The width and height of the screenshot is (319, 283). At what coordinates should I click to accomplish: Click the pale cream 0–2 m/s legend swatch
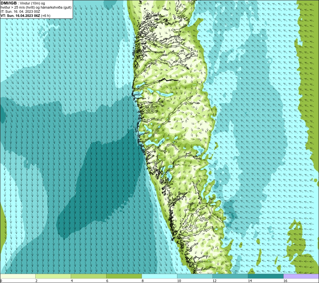(x=18, y=276)
